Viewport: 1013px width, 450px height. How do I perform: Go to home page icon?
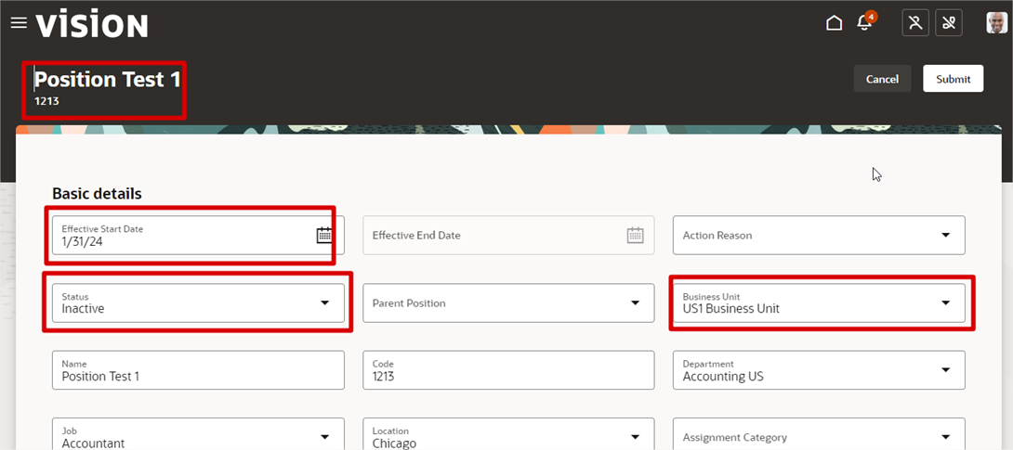click(834, 23)
